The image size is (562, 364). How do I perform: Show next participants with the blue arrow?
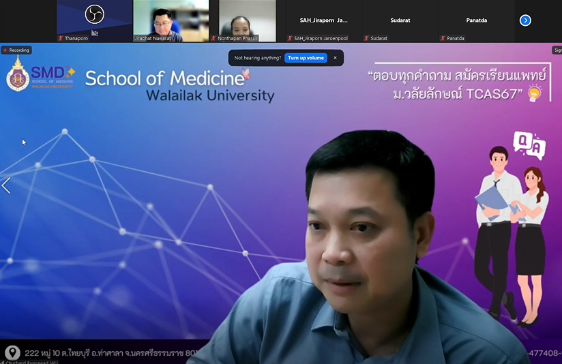click(x=525, y=20)
